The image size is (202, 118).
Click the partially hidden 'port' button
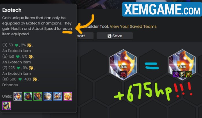85,36
